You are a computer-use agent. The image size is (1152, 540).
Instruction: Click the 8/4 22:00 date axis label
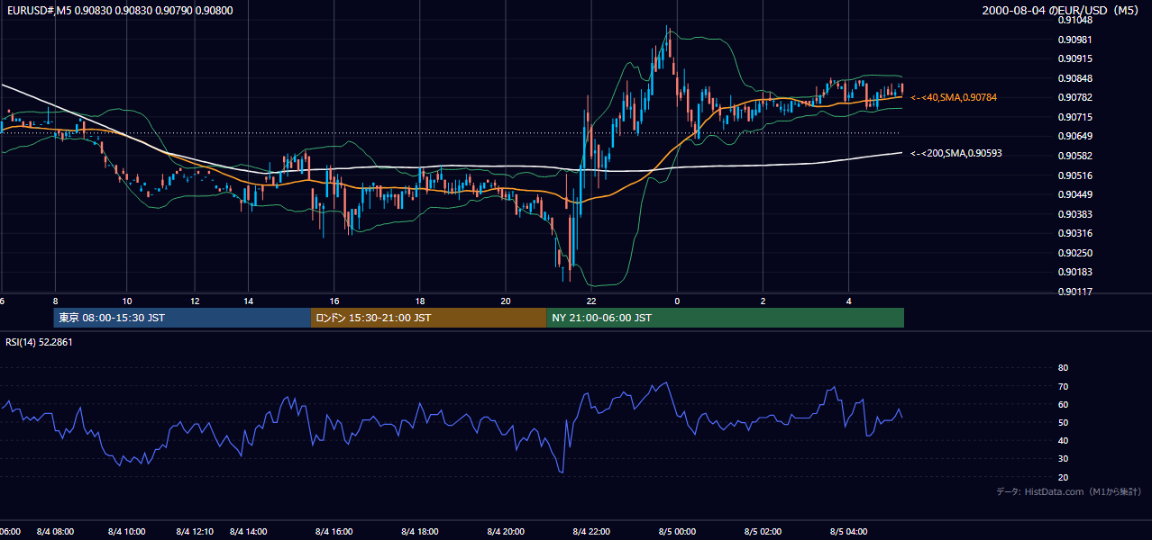[591, 532]
